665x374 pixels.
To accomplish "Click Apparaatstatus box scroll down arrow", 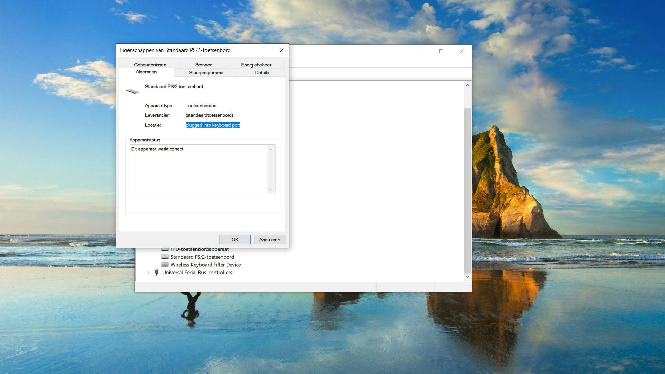I will 271,189.
